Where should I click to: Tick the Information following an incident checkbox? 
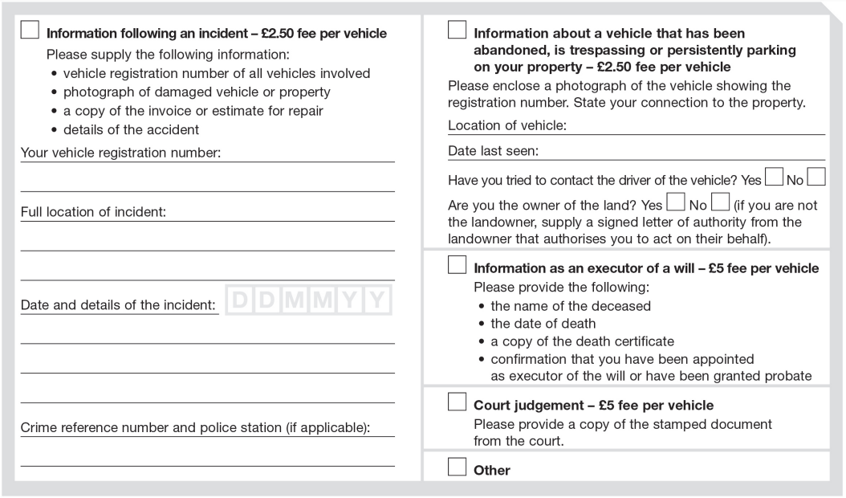tap(30, 30)
